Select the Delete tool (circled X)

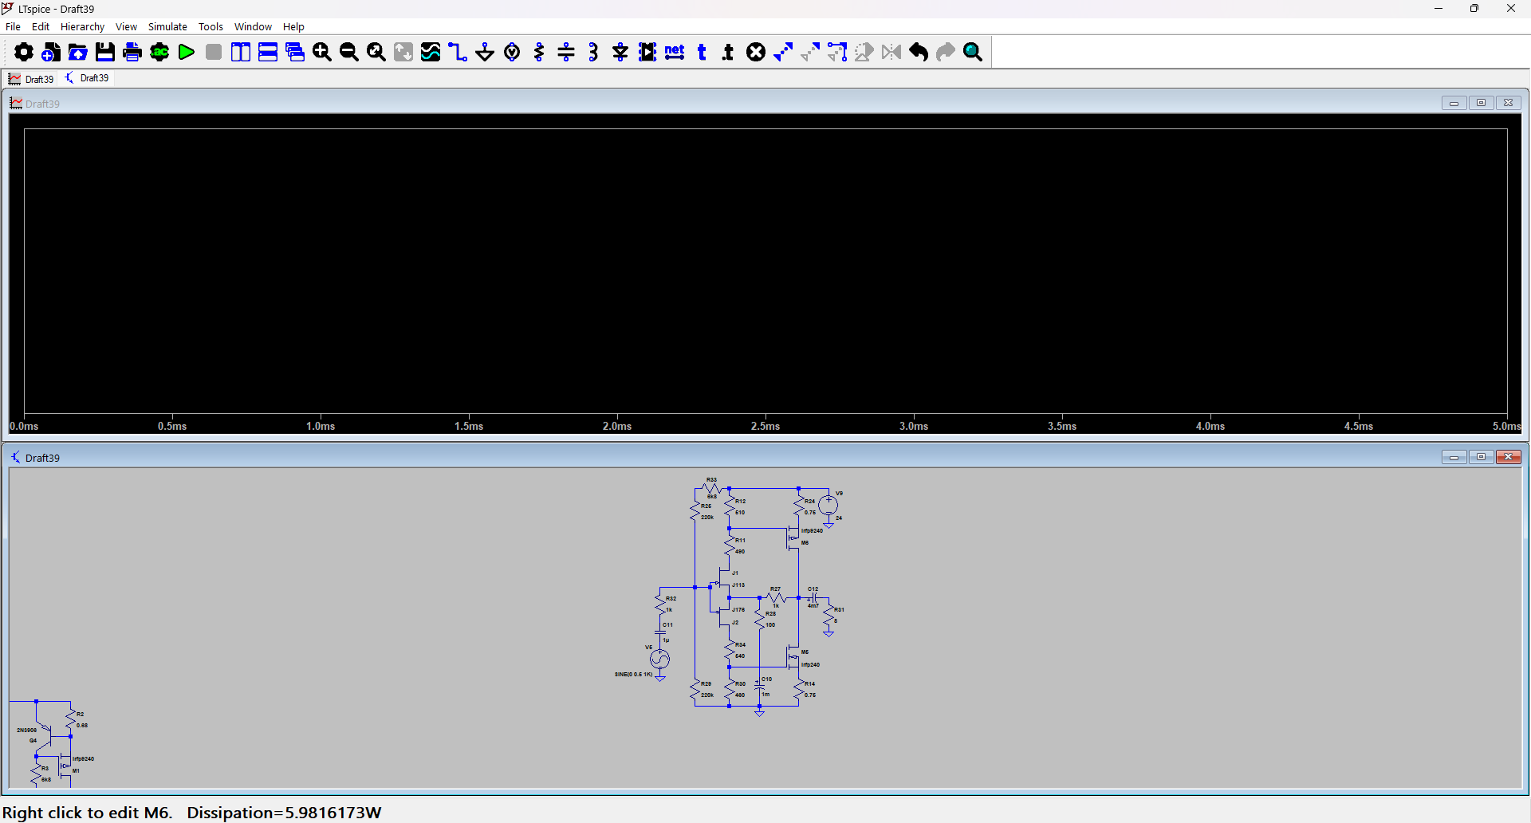pos(756,53)
